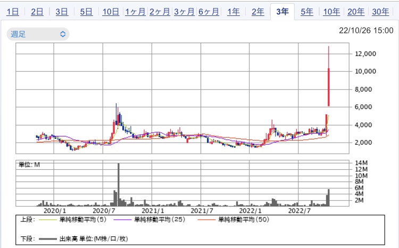Click the tallest volume bar after 2020/7
Viewport: 399px width, 248px height.
click(x=119, y=185)
